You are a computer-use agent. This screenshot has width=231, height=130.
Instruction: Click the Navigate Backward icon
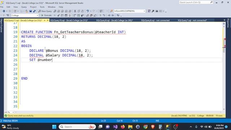4,11
